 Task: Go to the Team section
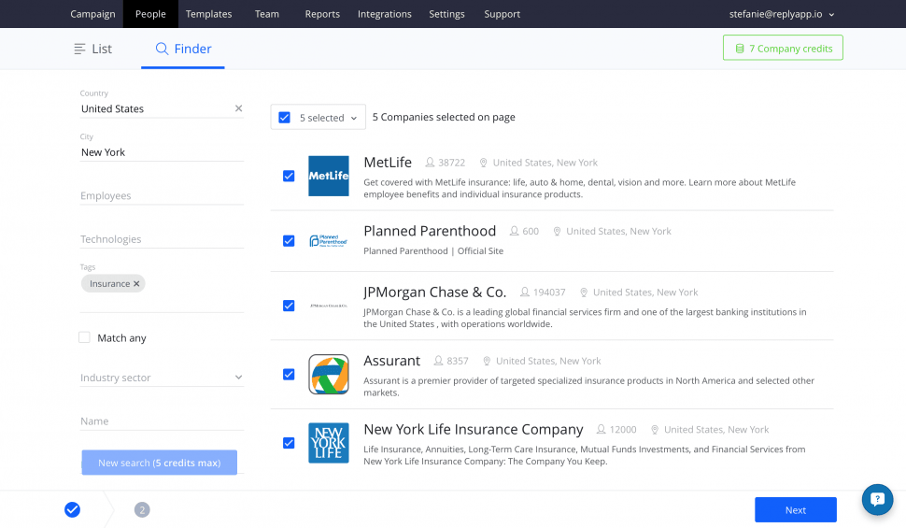[x=267, y=14]
